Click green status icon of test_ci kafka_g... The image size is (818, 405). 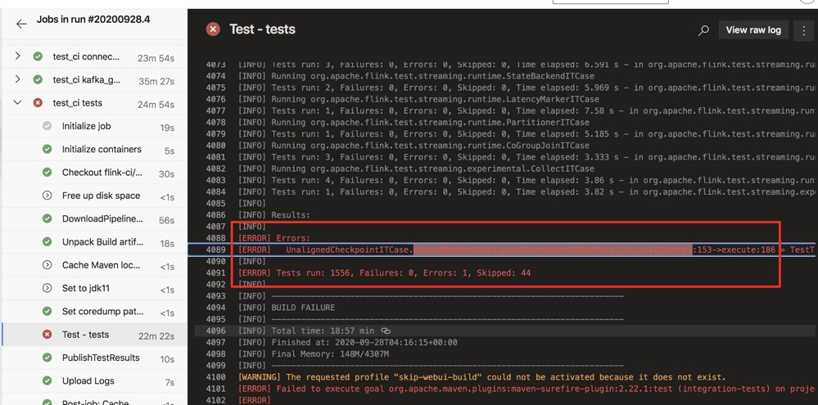click(38, 79)
